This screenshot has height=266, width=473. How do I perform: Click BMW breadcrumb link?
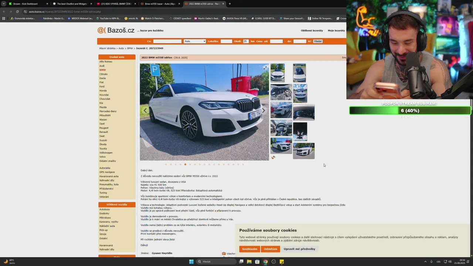tap(130, 48)
